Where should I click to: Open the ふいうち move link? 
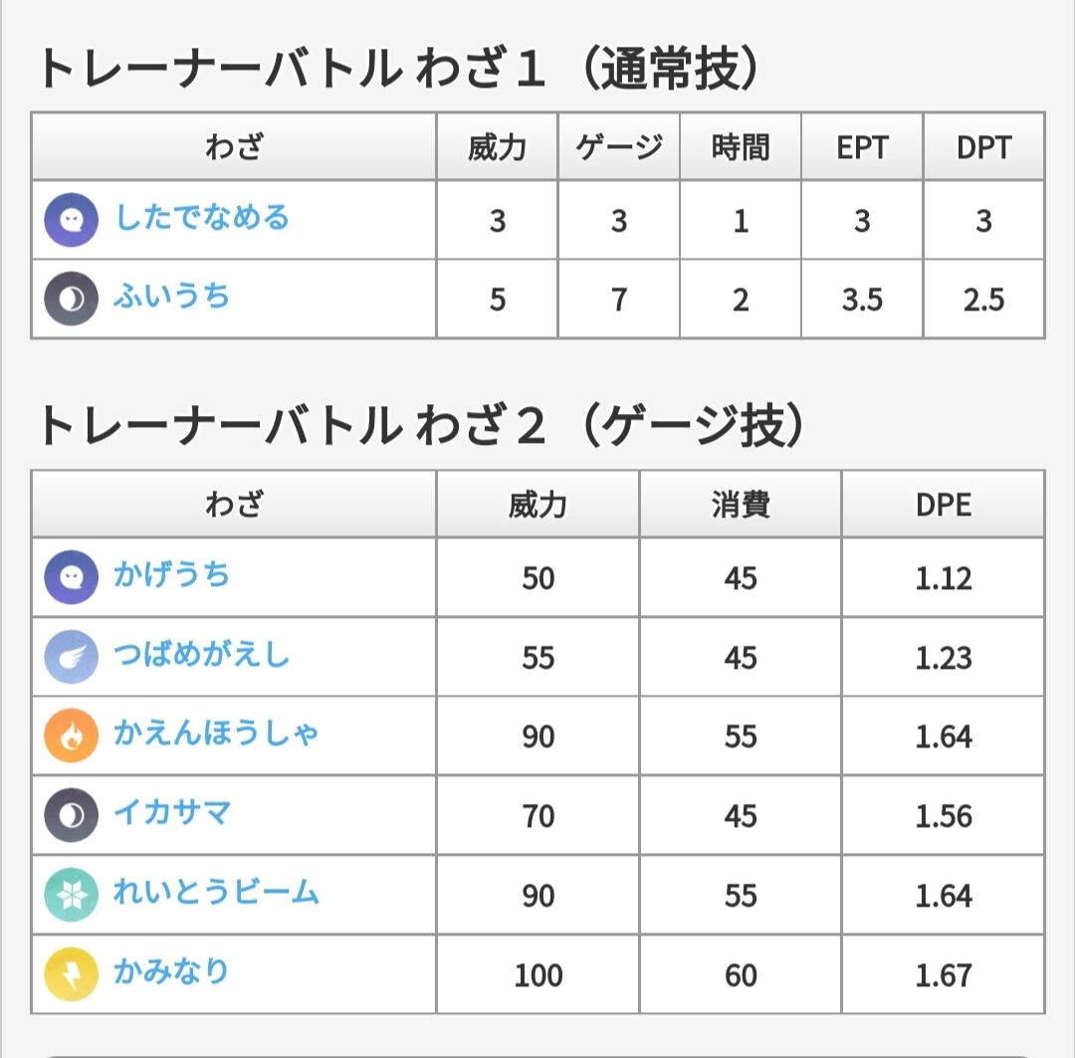click(x=171, y=297)
